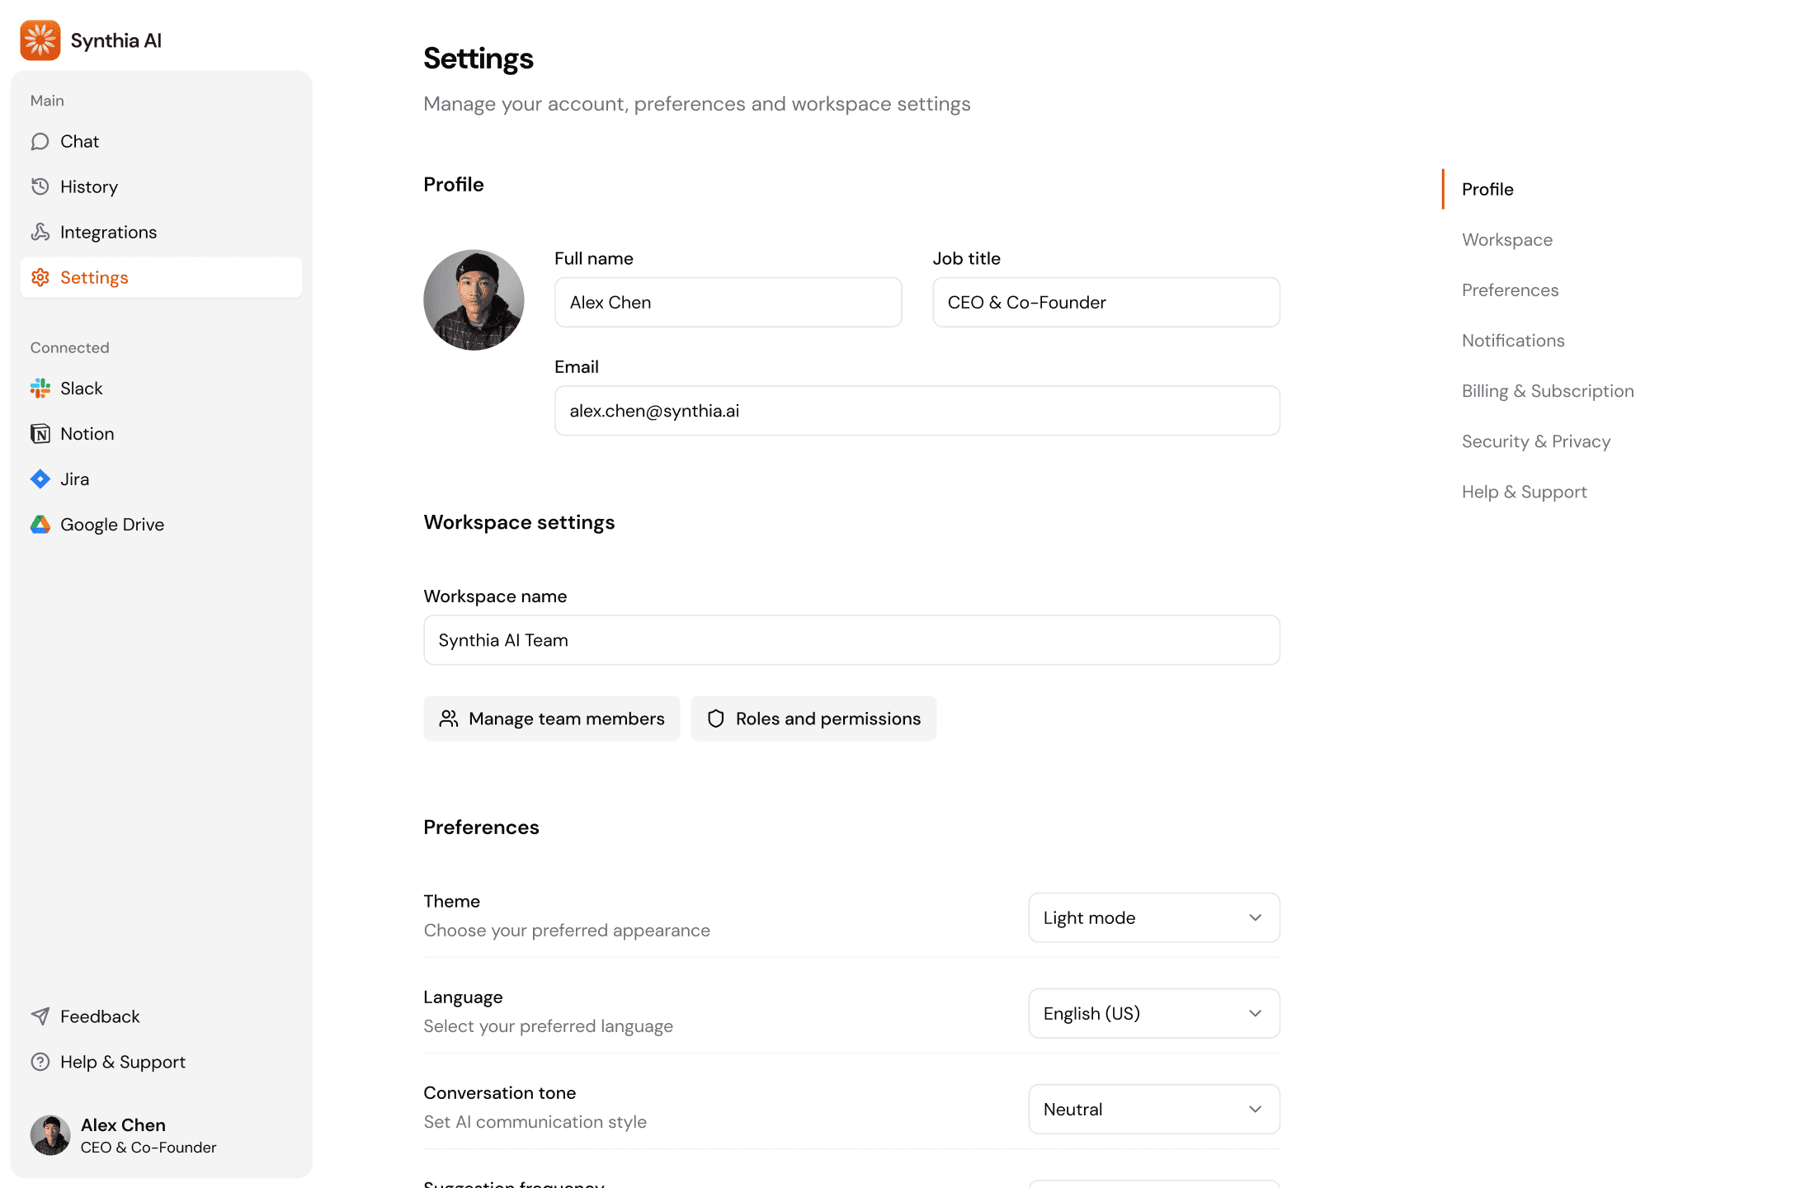Open the Jira integration icon

click(x=40, y=478)
